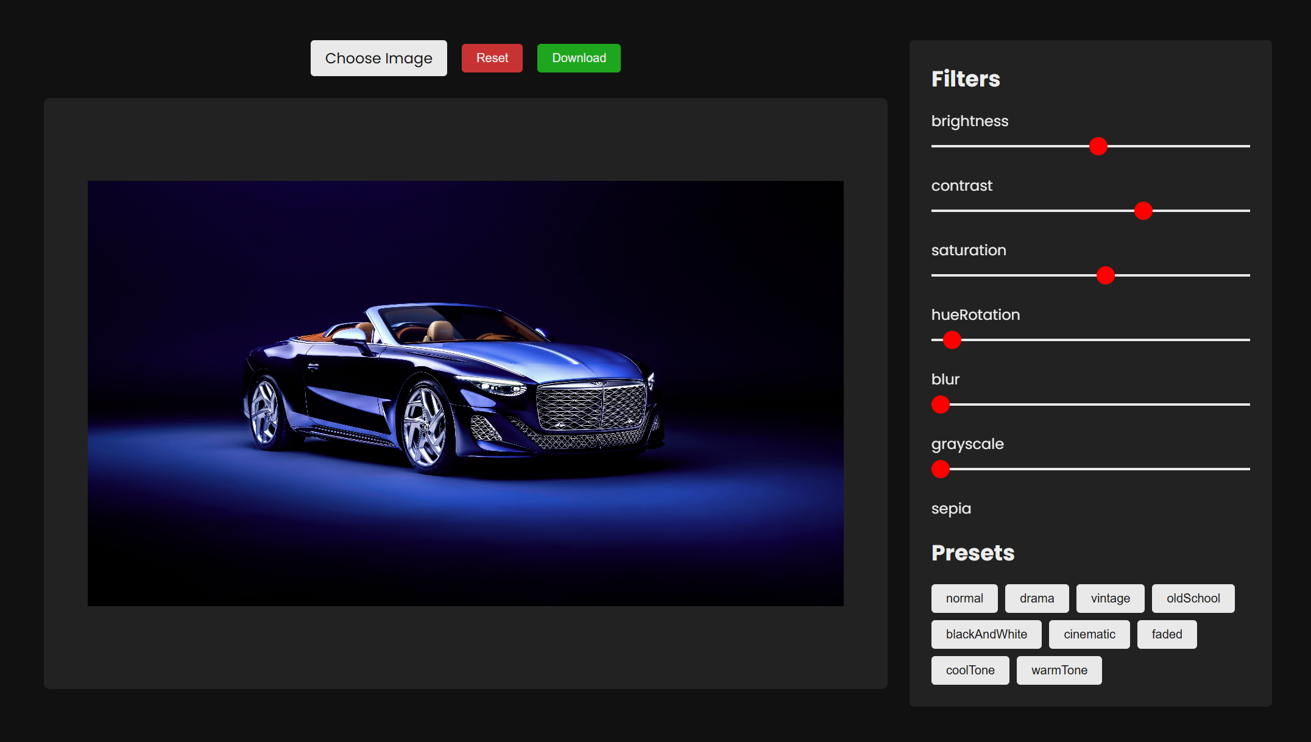Choose the oldSchool preset
Screen dimensions: 1311x742
pyautogui.click(x=1193, y=598)
